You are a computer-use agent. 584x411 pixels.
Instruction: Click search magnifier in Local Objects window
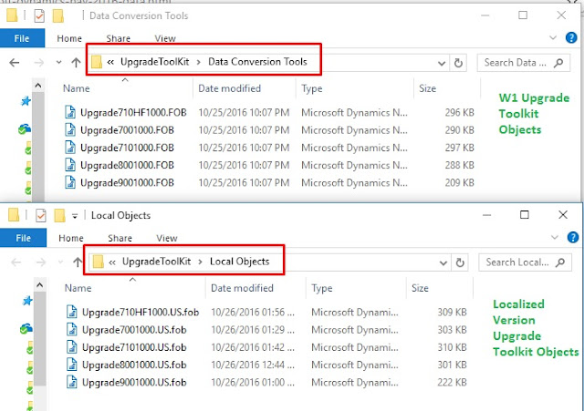559,262
